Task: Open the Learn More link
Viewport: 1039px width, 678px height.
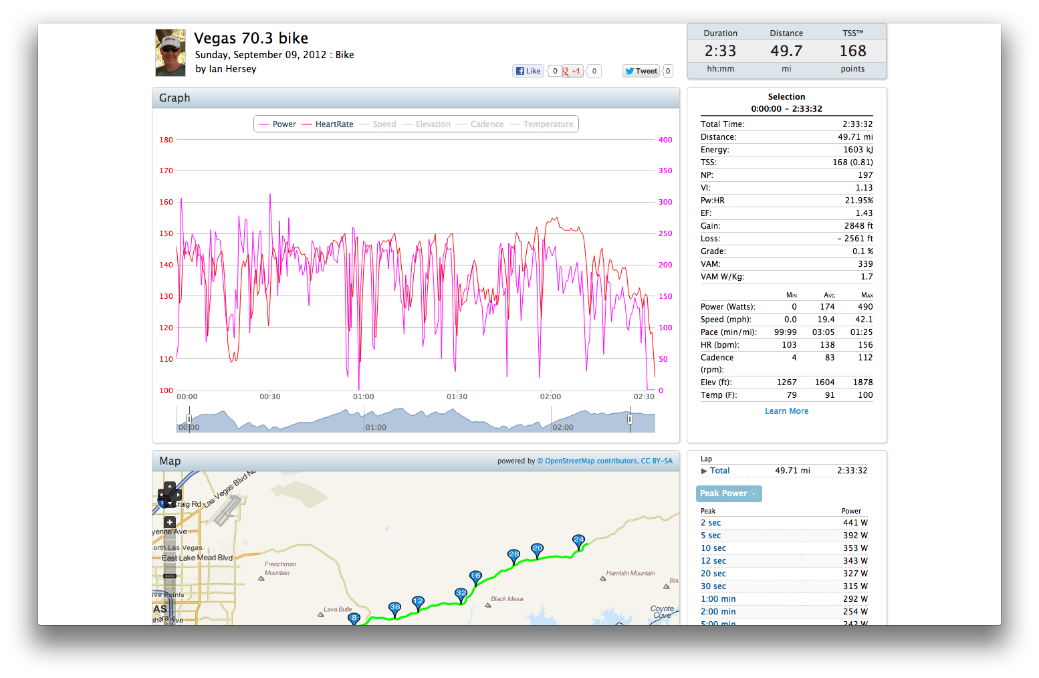Action: (786, 411)
